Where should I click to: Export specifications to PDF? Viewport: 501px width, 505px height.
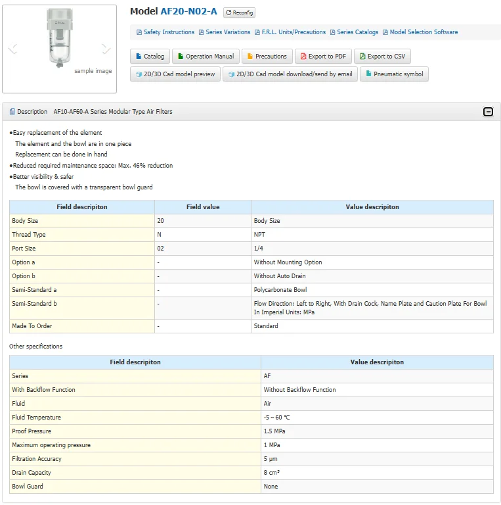click(x=323, y=57)
